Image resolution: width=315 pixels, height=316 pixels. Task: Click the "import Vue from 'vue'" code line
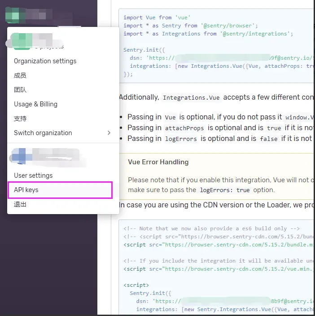(x=157, y=18)
